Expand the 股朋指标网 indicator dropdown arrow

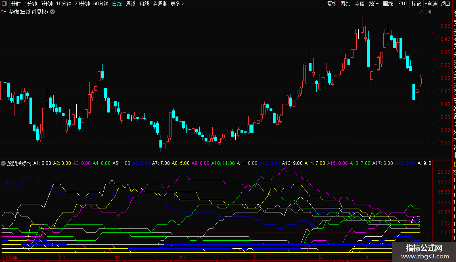4,163
